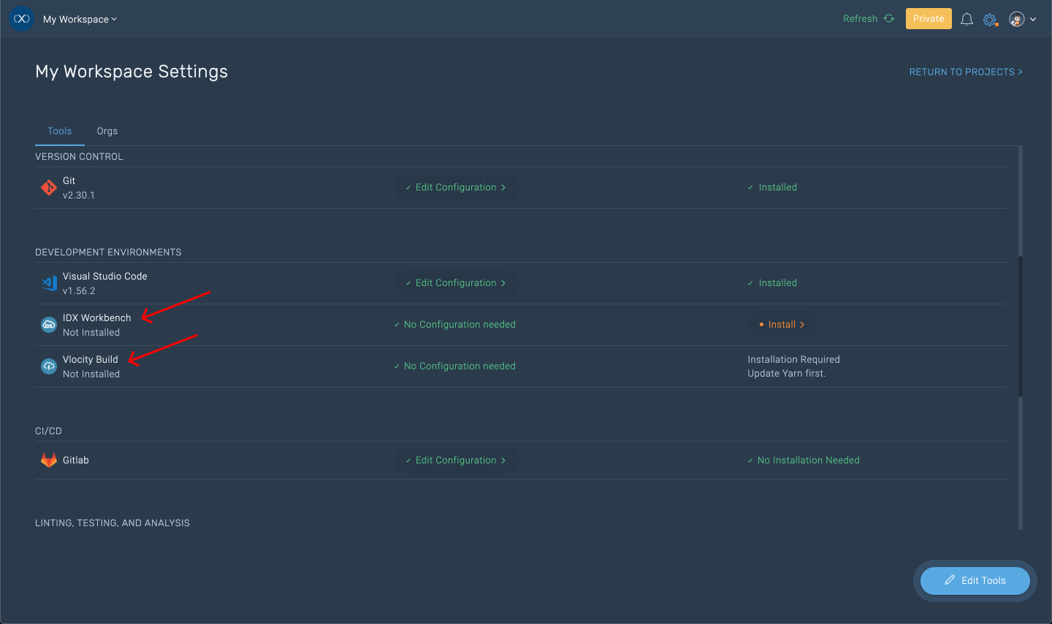Click the Git logo icon
The image size is (1052, 624).
point(49,188)
